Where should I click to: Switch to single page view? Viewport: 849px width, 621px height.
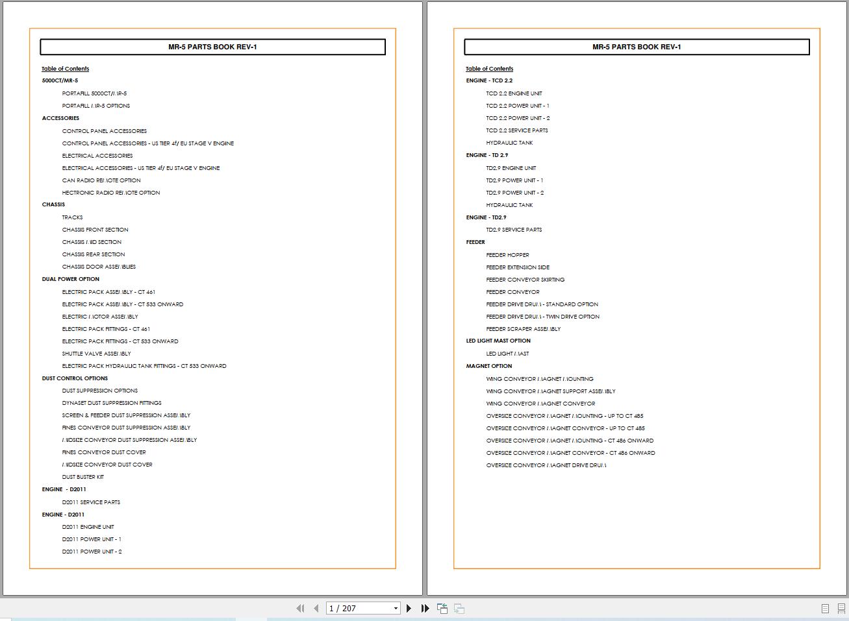[825, 608]
